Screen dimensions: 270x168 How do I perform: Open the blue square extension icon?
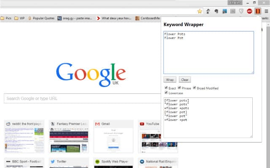[224, 11]
